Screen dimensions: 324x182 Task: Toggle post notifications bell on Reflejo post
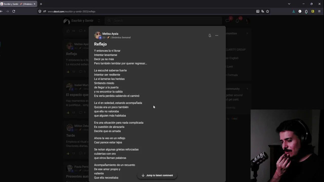210,36
